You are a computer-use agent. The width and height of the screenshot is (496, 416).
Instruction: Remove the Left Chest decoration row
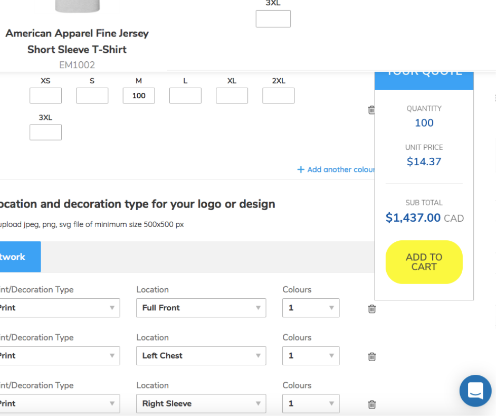(371, 356)
